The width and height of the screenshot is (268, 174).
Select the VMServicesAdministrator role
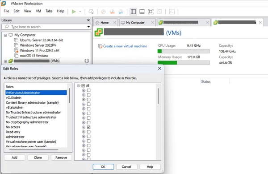pyautogui.click(x=36, y=93)
